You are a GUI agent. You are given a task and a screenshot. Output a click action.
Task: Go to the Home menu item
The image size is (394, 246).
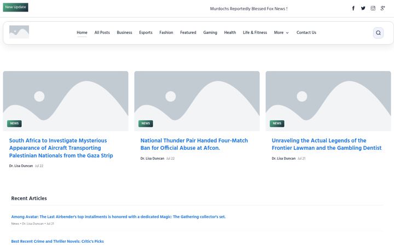[x=82, y=32]
